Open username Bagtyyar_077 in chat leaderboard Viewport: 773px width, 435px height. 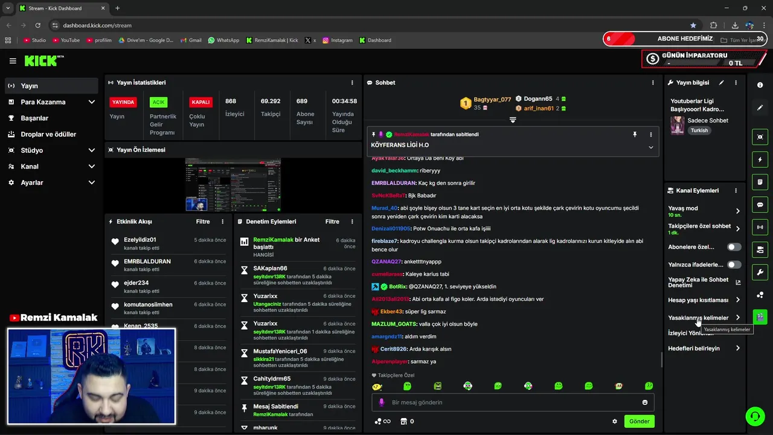point(492,100)
